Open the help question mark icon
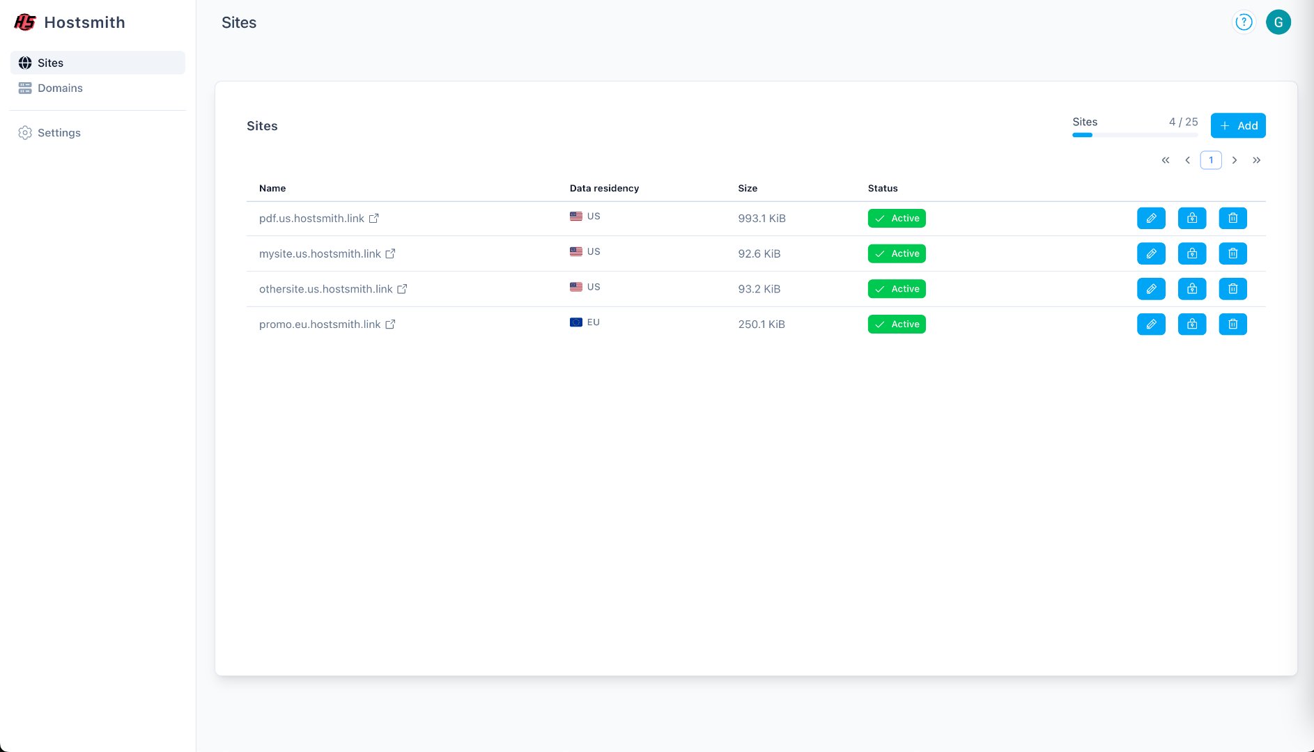Screen dimensions: 1314x752 pos(1244,22)
